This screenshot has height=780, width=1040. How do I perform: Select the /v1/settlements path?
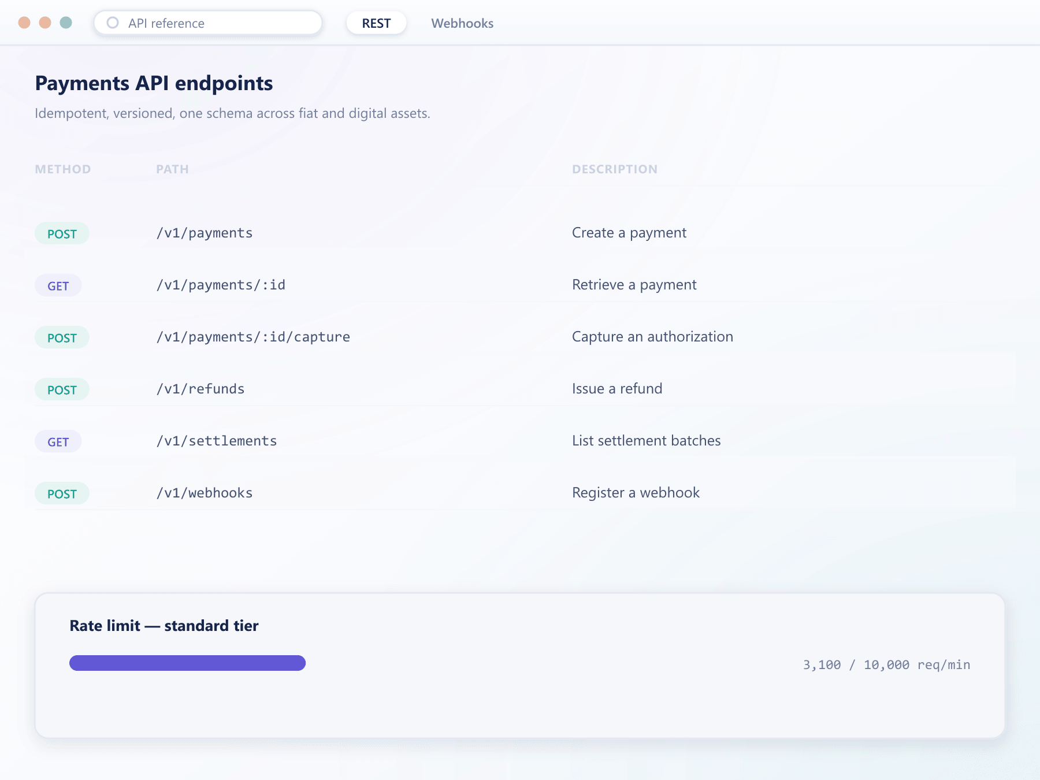coord(217,441)
